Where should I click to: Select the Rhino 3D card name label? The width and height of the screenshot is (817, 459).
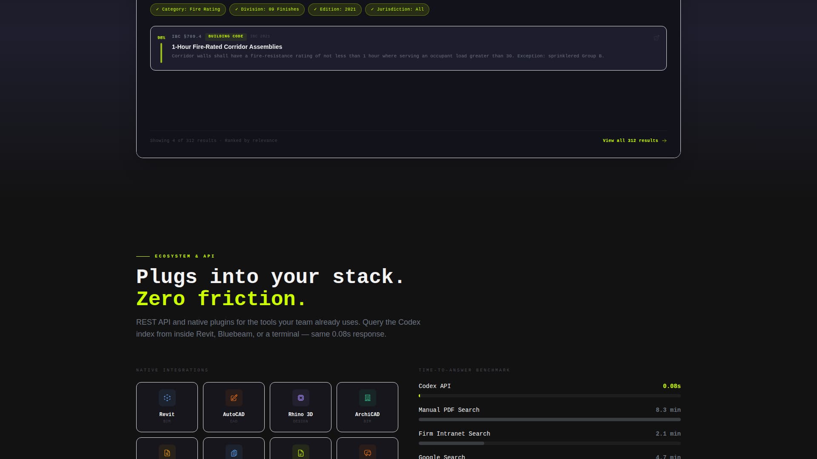tap(300, 414)
